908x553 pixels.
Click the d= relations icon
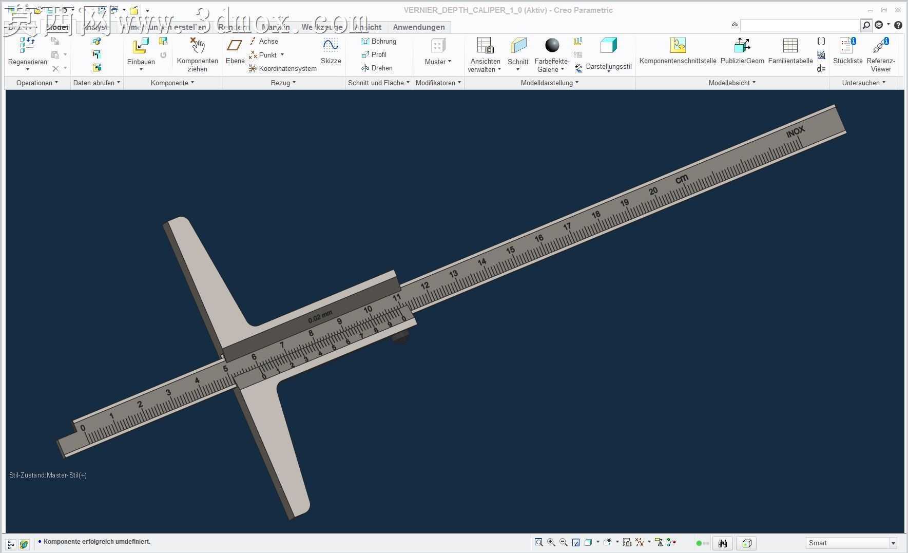pyautogui.click(x=821, y=68)
